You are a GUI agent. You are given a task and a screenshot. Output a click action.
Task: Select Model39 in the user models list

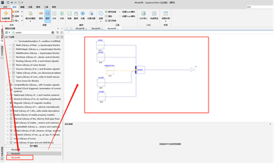(34, 154)
